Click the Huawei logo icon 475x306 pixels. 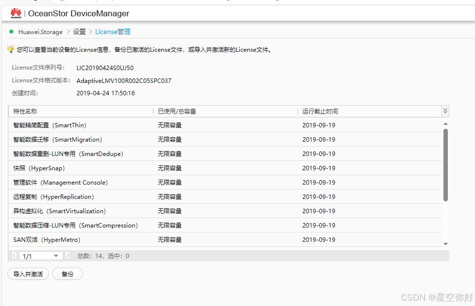16,13
